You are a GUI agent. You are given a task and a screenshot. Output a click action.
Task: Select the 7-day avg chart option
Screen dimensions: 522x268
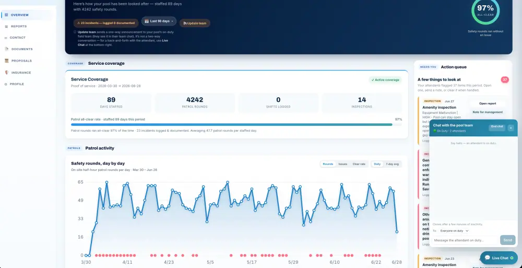coord(393,164)
